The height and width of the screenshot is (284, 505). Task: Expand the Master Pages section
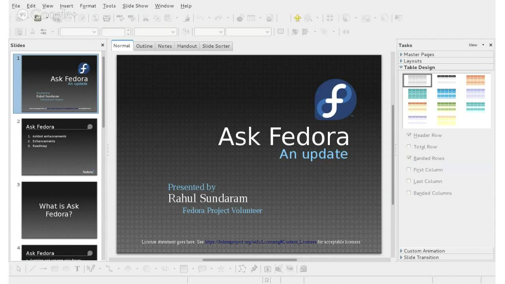coord(446,54)
